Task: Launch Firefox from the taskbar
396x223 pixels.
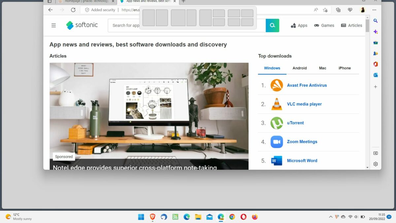Action: click(255, 217)
